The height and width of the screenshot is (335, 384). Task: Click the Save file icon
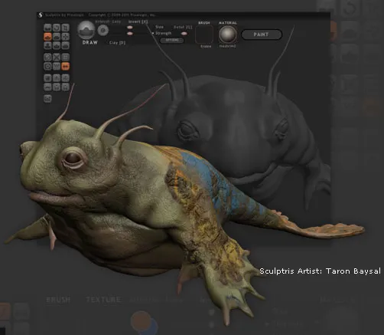57,87
